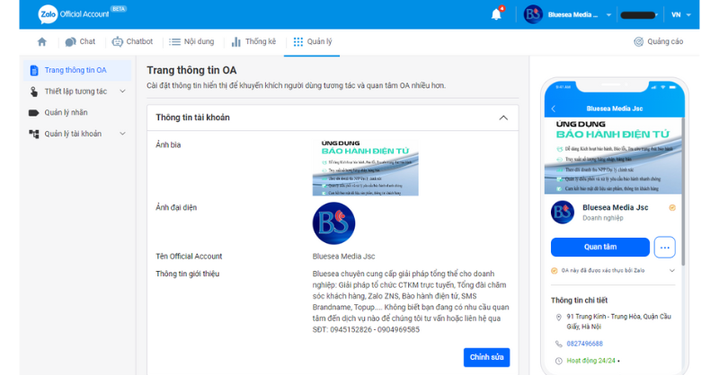Open Thiết lập tương tác menu
719x375 pixels.
click(x=77, y=92)
